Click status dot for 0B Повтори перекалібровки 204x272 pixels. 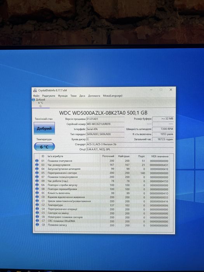point(37,189)
